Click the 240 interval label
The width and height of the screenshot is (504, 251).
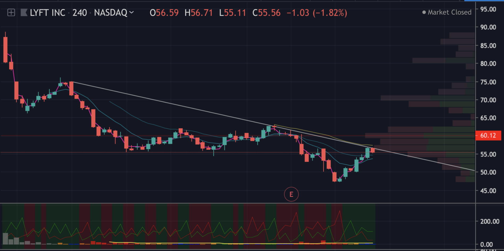click(80, 12)
